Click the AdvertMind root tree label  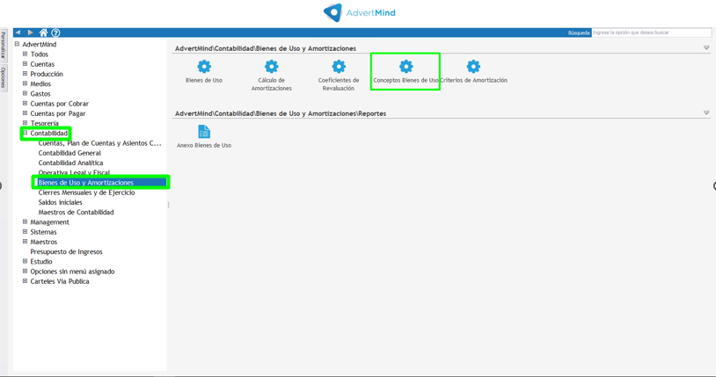click(40, 44)
